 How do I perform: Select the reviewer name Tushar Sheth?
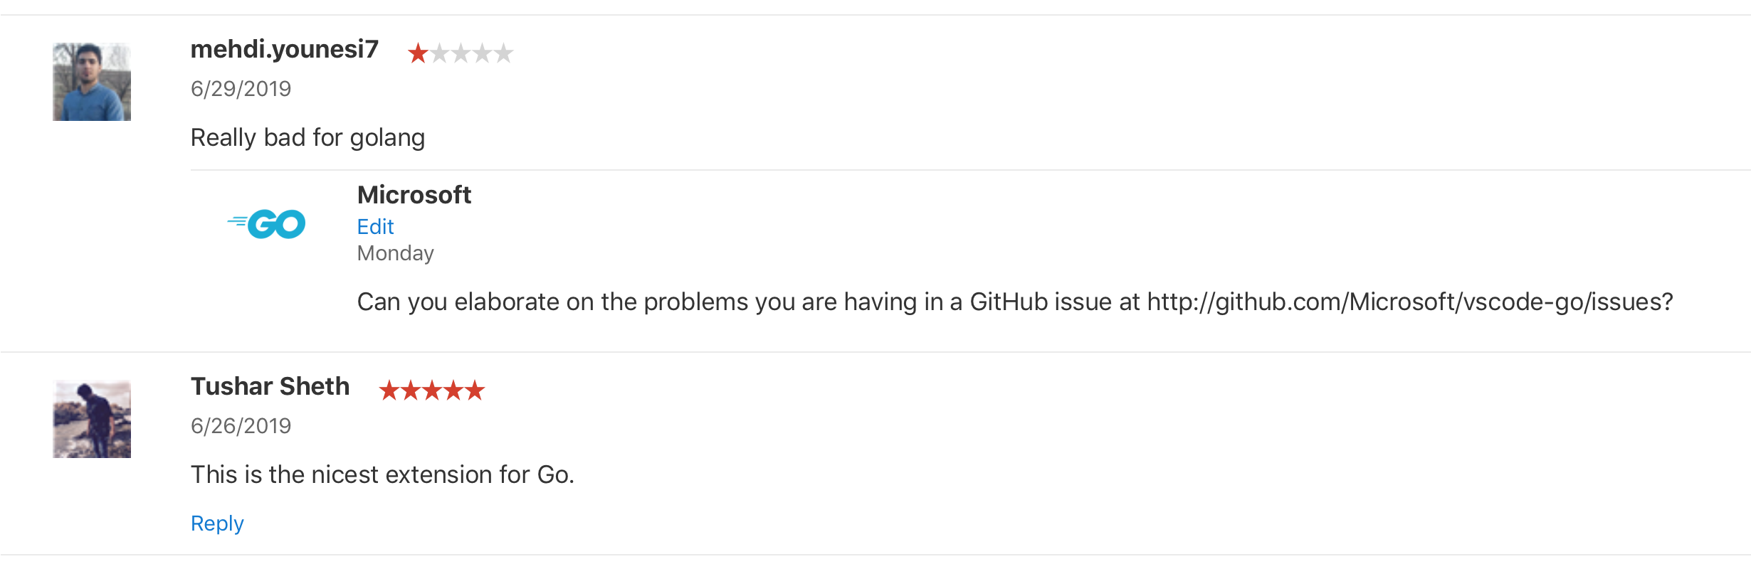270,387
